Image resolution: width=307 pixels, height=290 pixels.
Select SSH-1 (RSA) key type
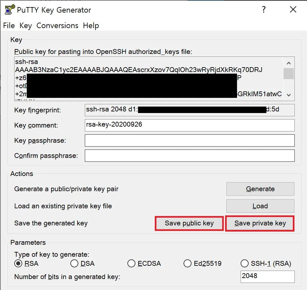tap(245, 264)
